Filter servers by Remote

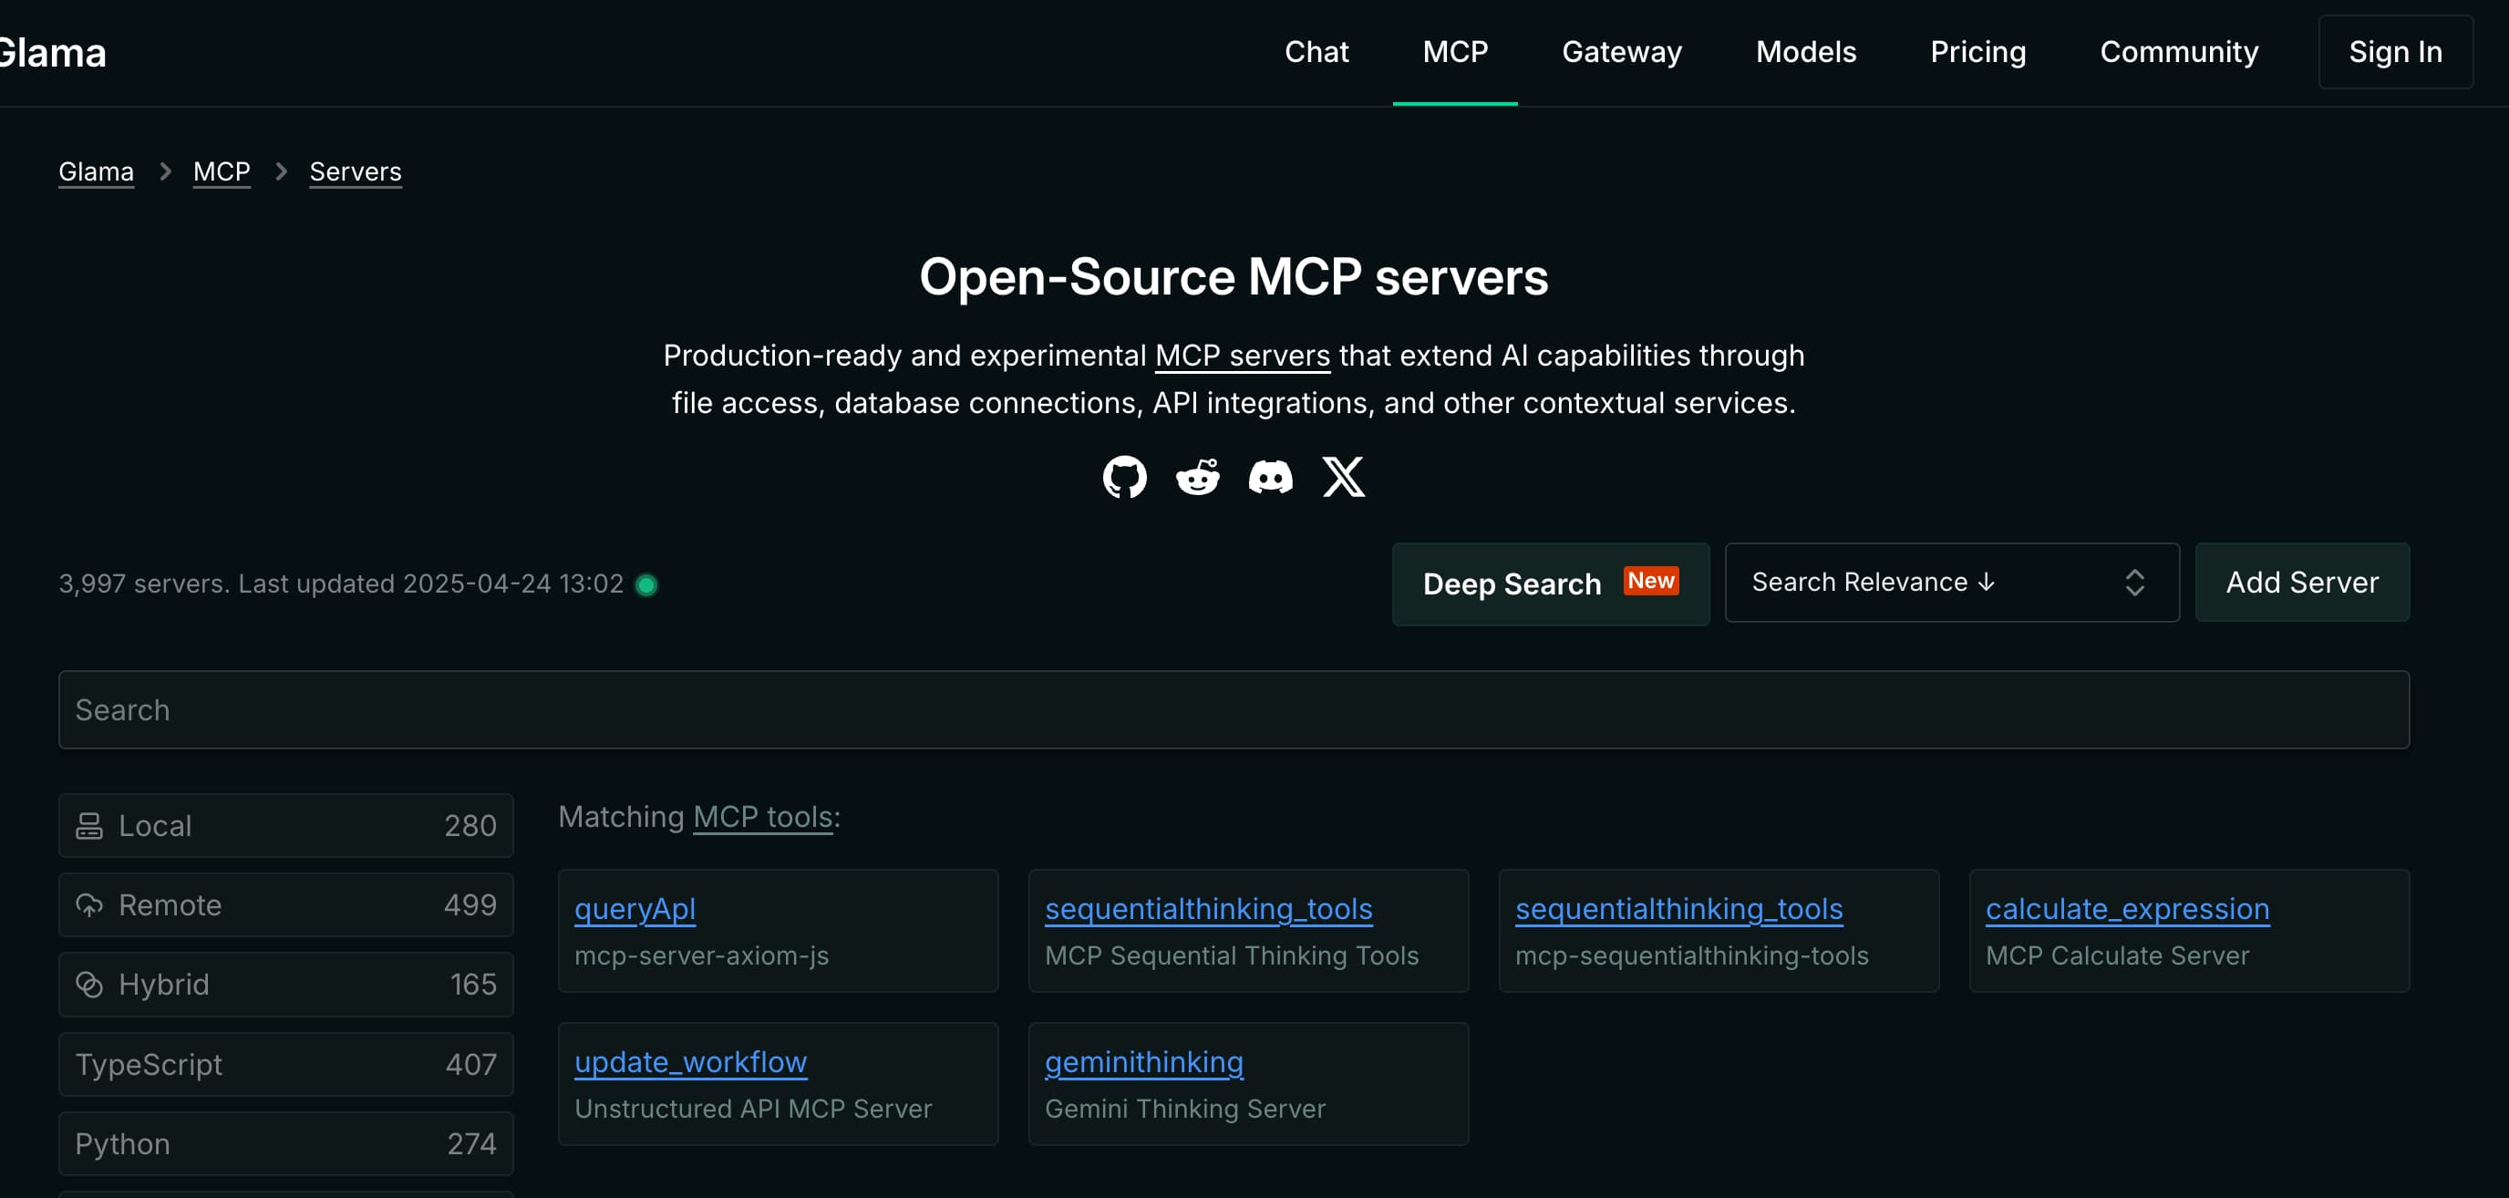coord(285,904)
